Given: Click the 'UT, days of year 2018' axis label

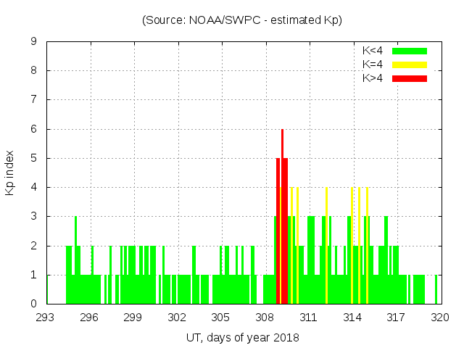Looking at the screenshot, I should coord(242,337).
